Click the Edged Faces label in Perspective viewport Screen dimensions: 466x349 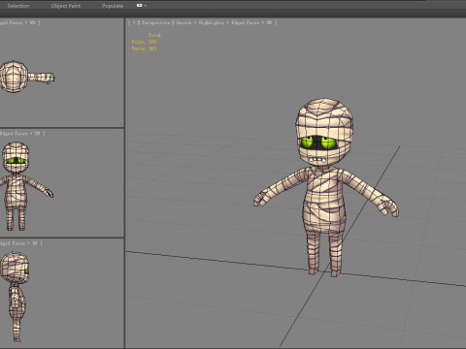(x=246, y=22)
